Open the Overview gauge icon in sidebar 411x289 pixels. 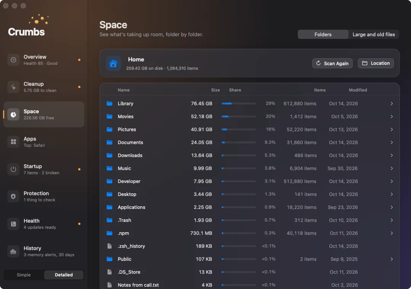tap(13, 60)
